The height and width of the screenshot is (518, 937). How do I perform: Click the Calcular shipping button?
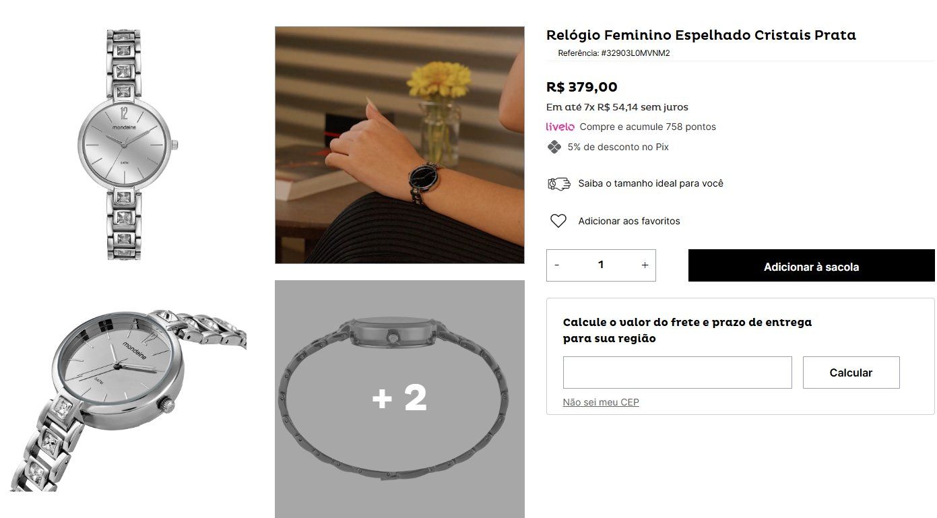pyautogui.click(x=851, y=373)
